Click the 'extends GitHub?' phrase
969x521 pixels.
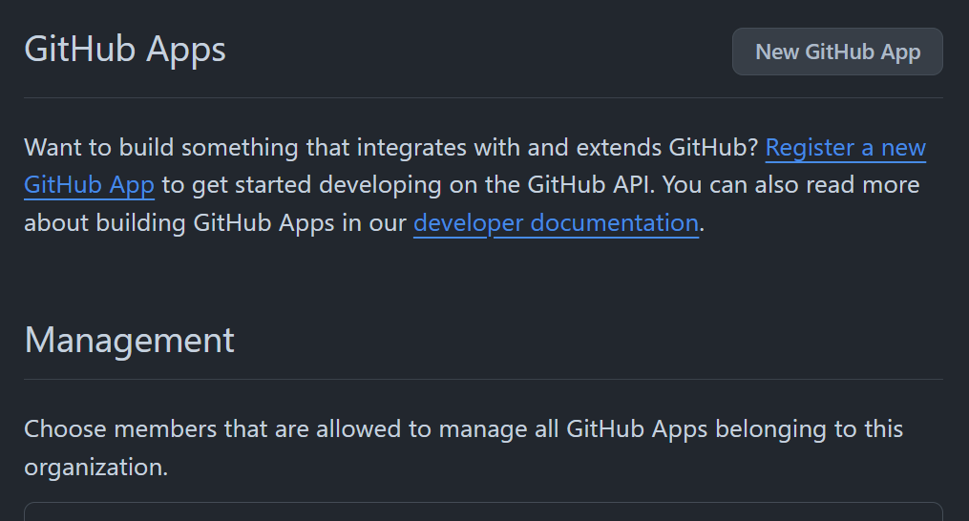[x=667, y=148]
